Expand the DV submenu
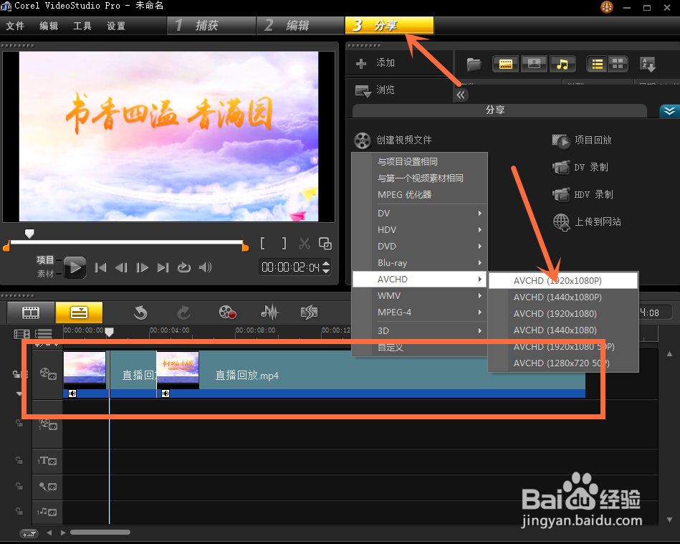This screenshot has height=544, width=680. pyautogui.click(x=420, y=214)
